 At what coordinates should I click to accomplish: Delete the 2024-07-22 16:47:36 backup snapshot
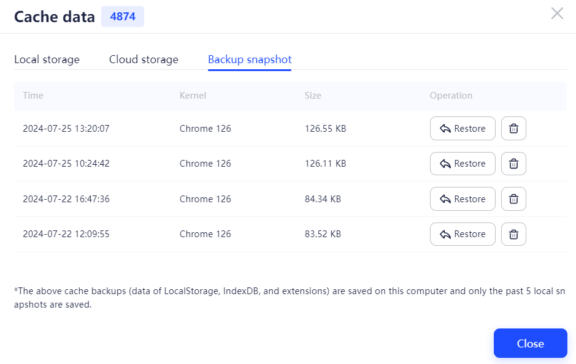tap(513, 199)
